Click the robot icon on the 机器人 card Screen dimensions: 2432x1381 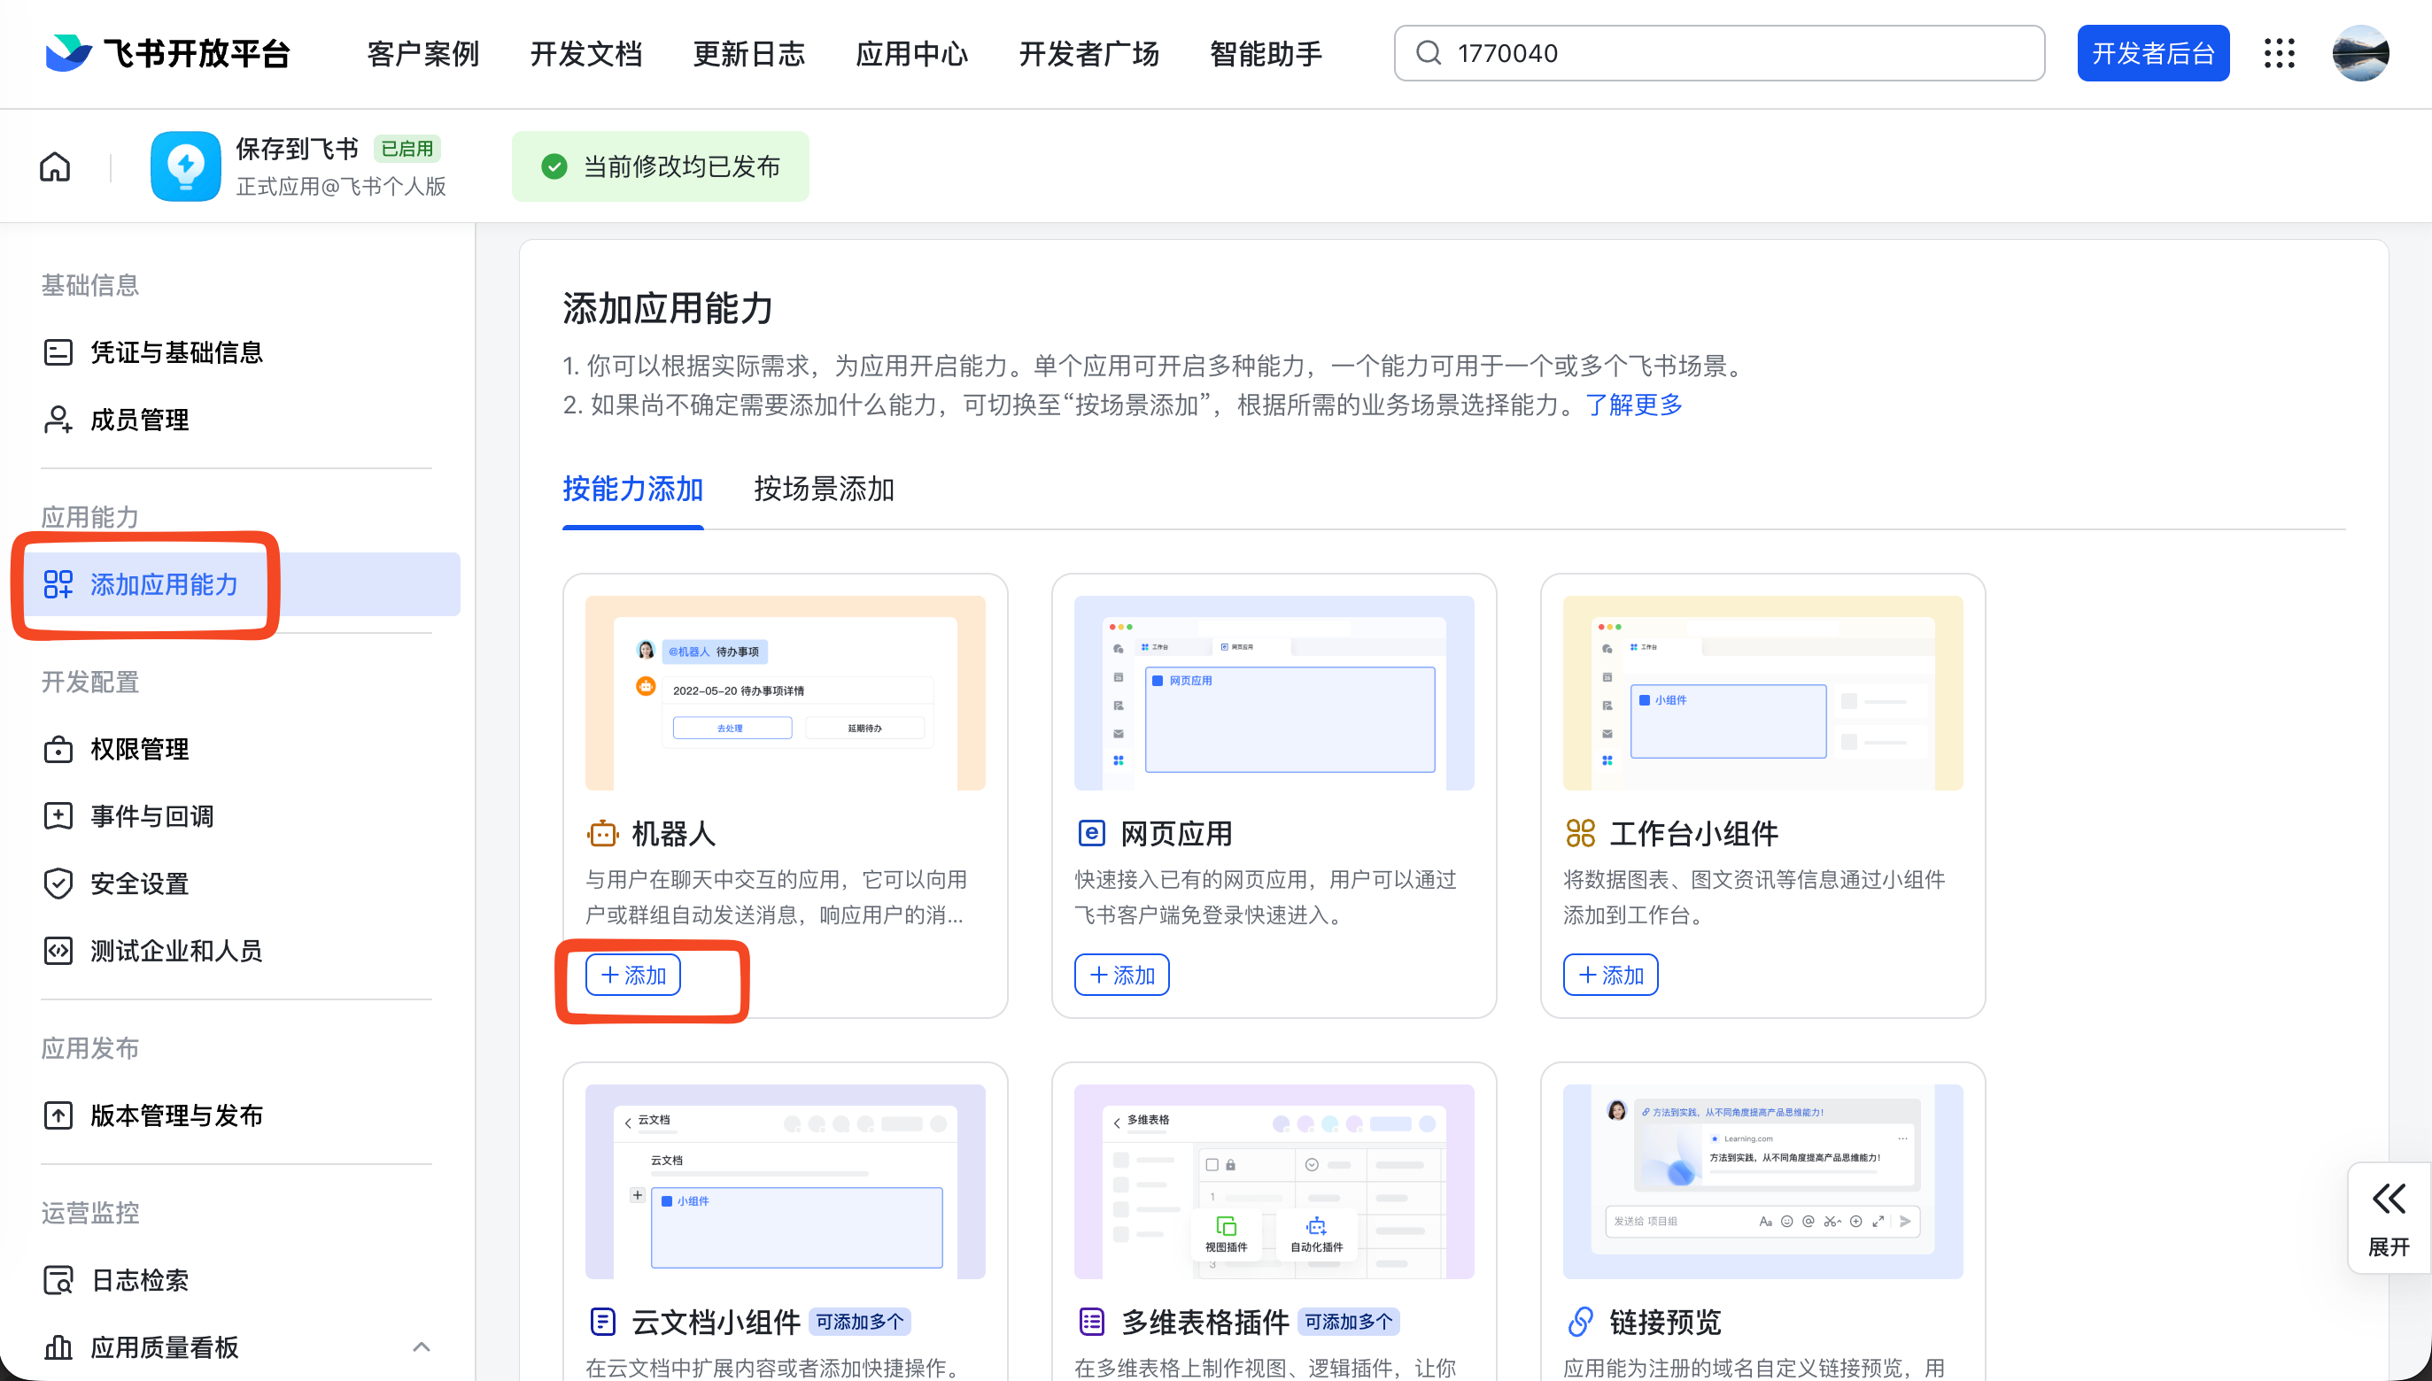(x=602, y=833)
